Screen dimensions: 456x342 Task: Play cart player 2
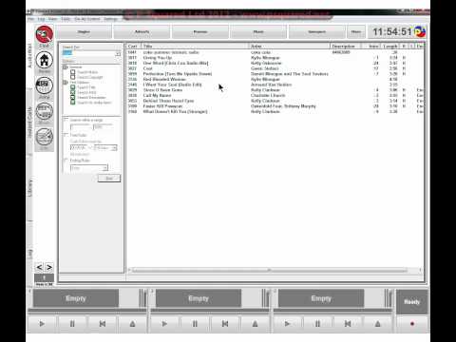164,324
